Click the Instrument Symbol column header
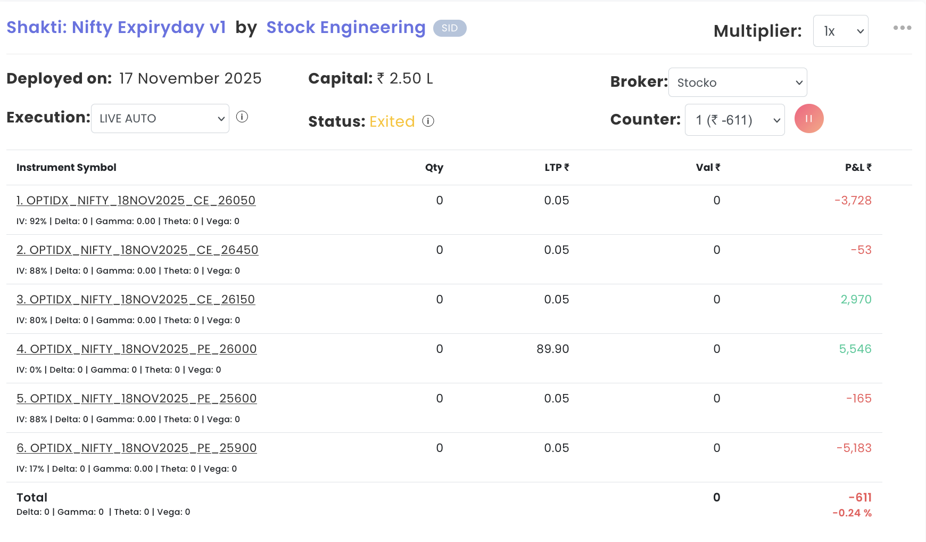 click(x=67, y=168)
